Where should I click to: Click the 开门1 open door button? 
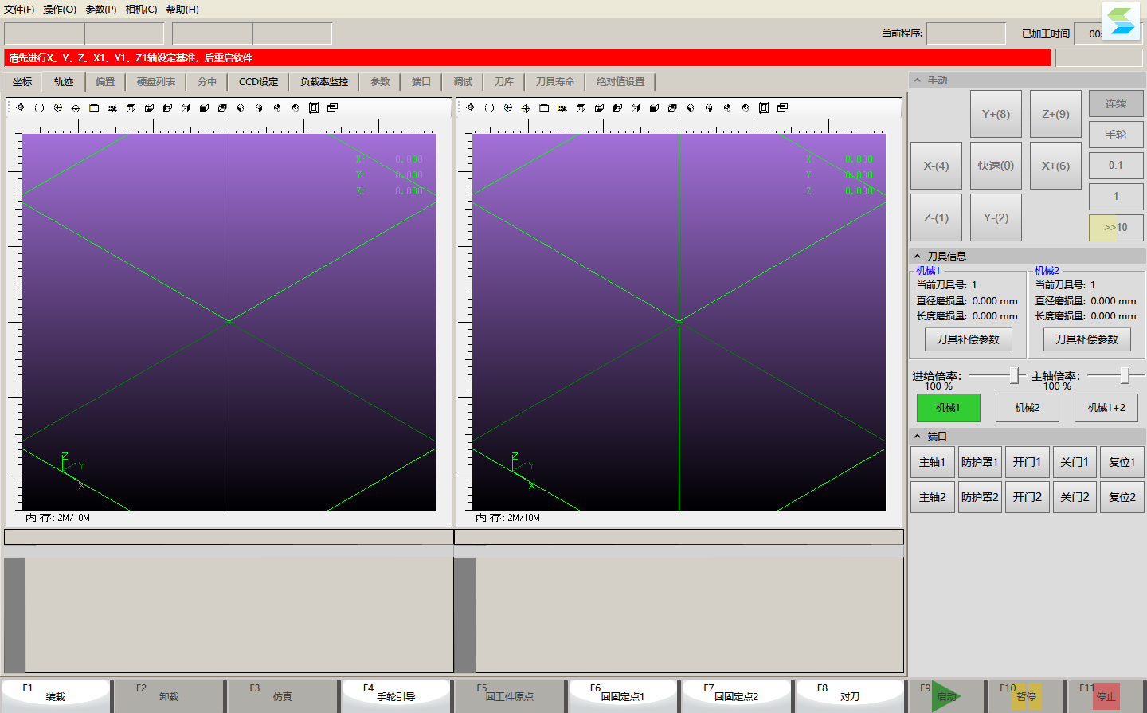pyautogui.click(x=1028, y=462)
